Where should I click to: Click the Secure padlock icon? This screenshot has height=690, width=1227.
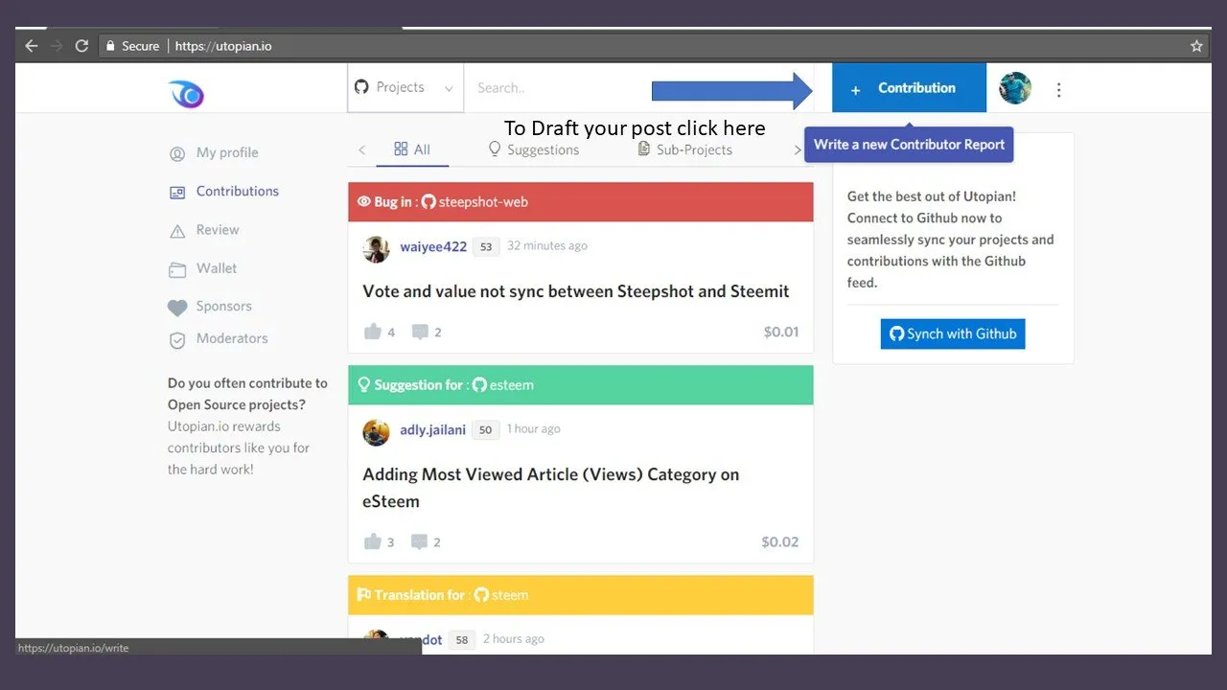click(110, 46)
